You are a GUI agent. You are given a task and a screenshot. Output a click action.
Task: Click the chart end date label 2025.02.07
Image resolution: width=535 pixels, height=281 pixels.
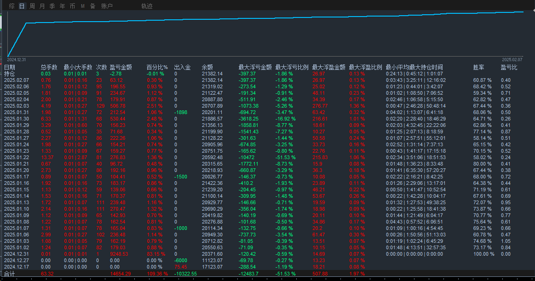tap(512, 60)
